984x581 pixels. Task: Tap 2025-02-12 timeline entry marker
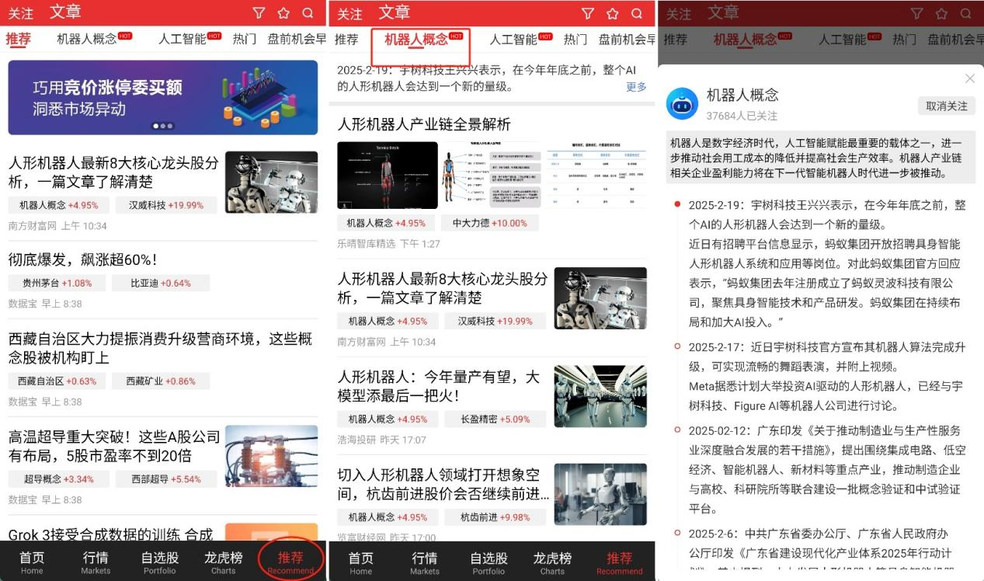point(678,430)
